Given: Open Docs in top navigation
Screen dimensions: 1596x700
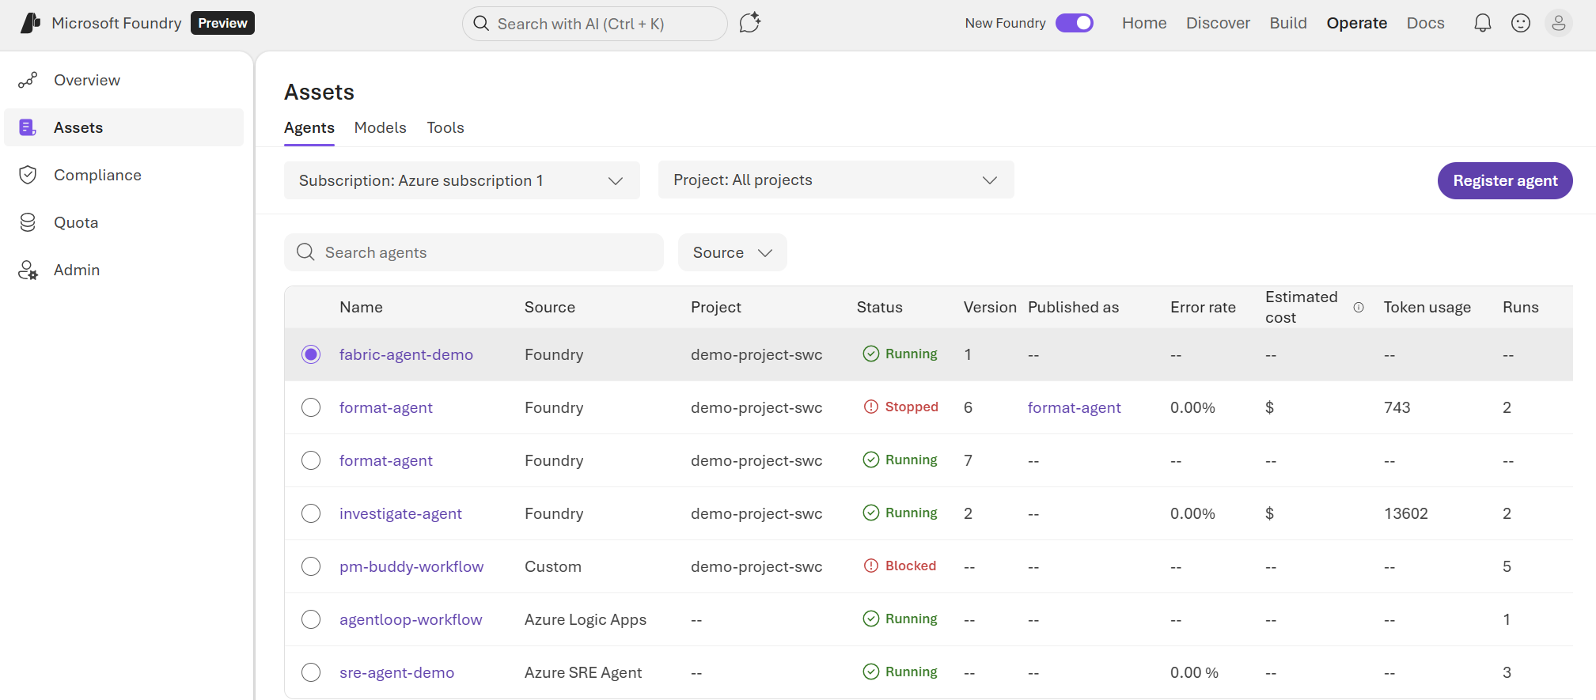Looking at the screenshot, I should click(x=1425, y=23).
